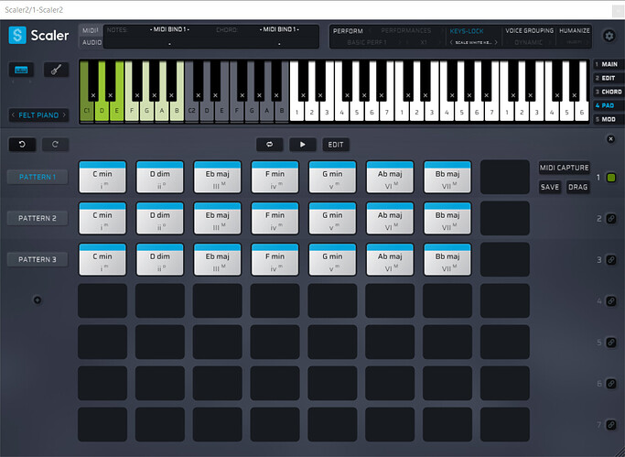Toggle the HUMANIZE option
The width and height of the screenshot is (625, 457).
[574, 30]
